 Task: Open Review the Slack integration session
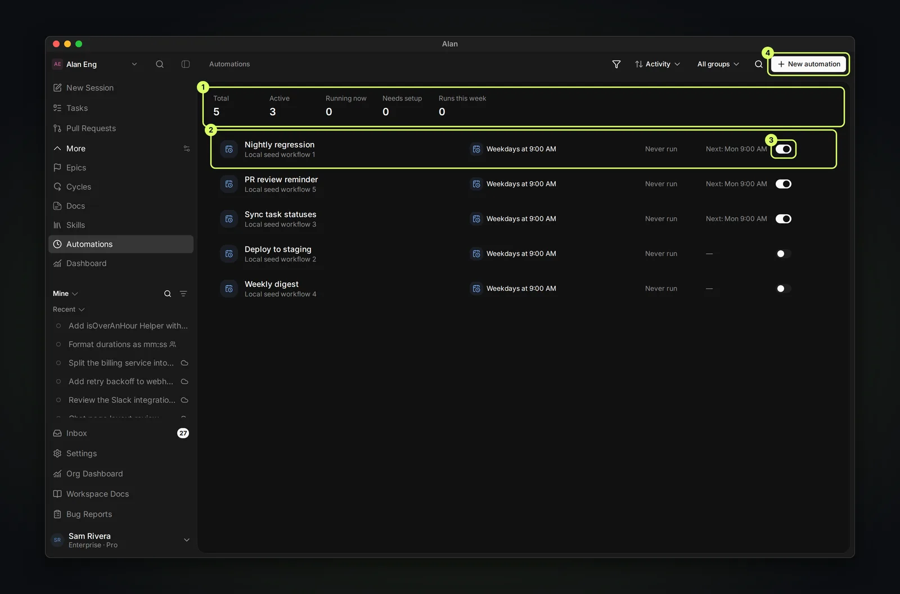pos(121,400)
